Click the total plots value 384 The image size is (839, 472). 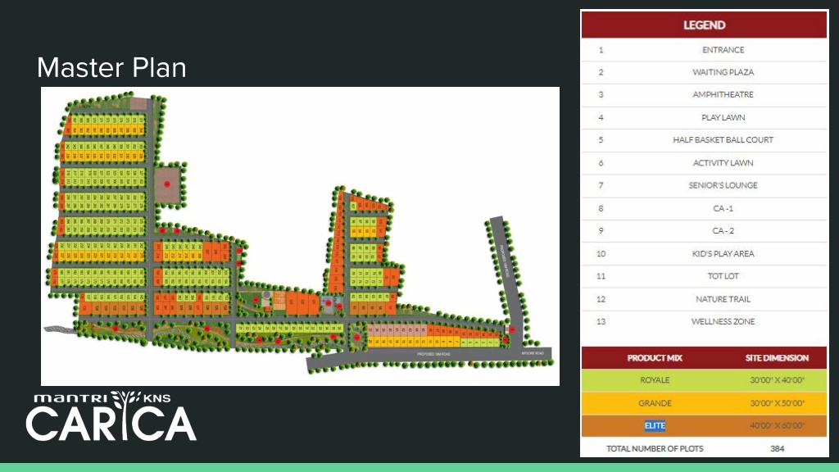[x=777, y=449]
